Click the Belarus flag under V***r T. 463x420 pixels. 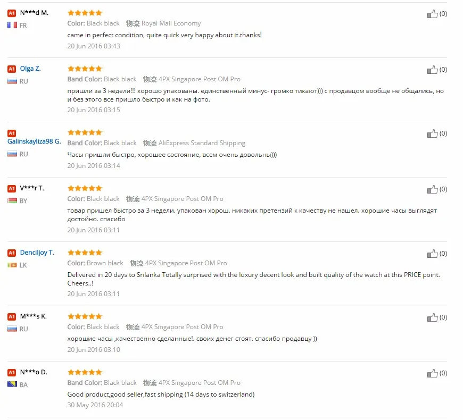pyautogui.click(x=12, y=200)
